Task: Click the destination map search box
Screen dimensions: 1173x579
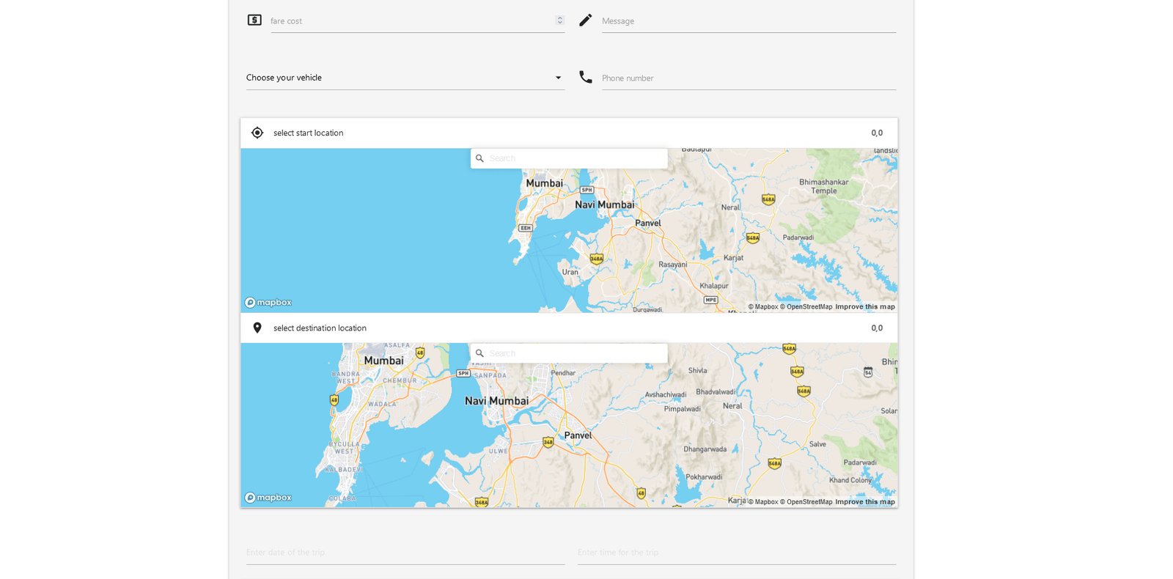Action: [x=576, y=353]
